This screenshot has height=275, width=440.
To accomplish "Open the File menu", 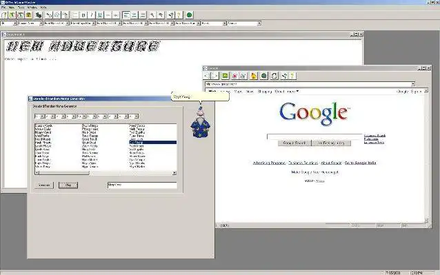I will pyautogui.click(x=3, y=8).
